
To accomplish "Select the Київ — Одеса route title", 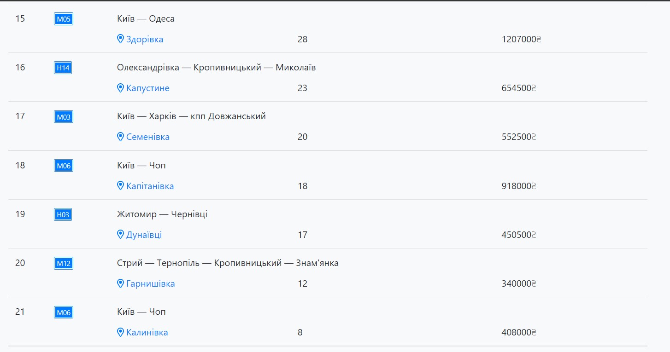I will click(146, 19).
